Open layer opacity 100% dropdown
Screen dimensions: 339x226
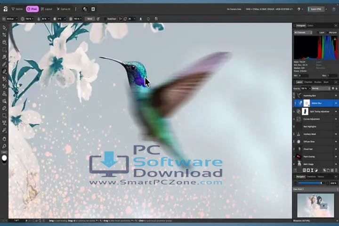click(x=310, y=89)
